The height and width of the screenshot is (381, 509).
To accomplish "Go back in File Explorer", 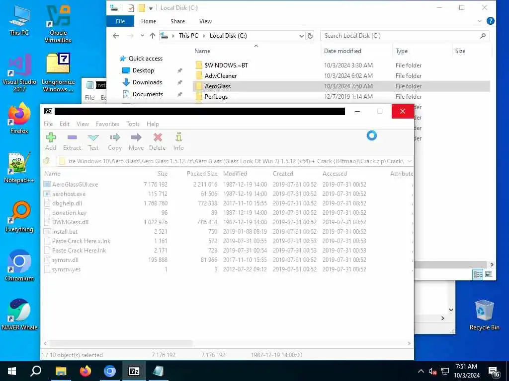I will click(x=116, y=36).
